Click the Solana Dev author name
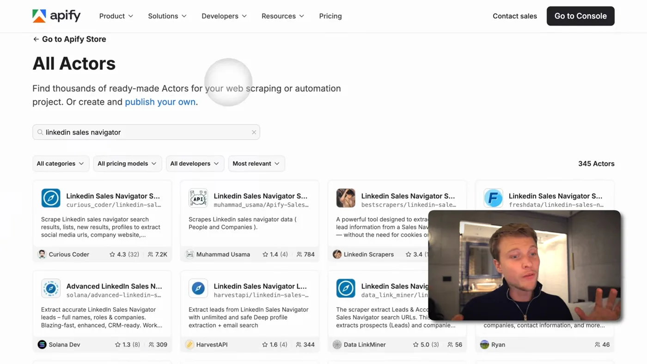The image size is (647, 364). pyautogui.click(x=64, y=345)
